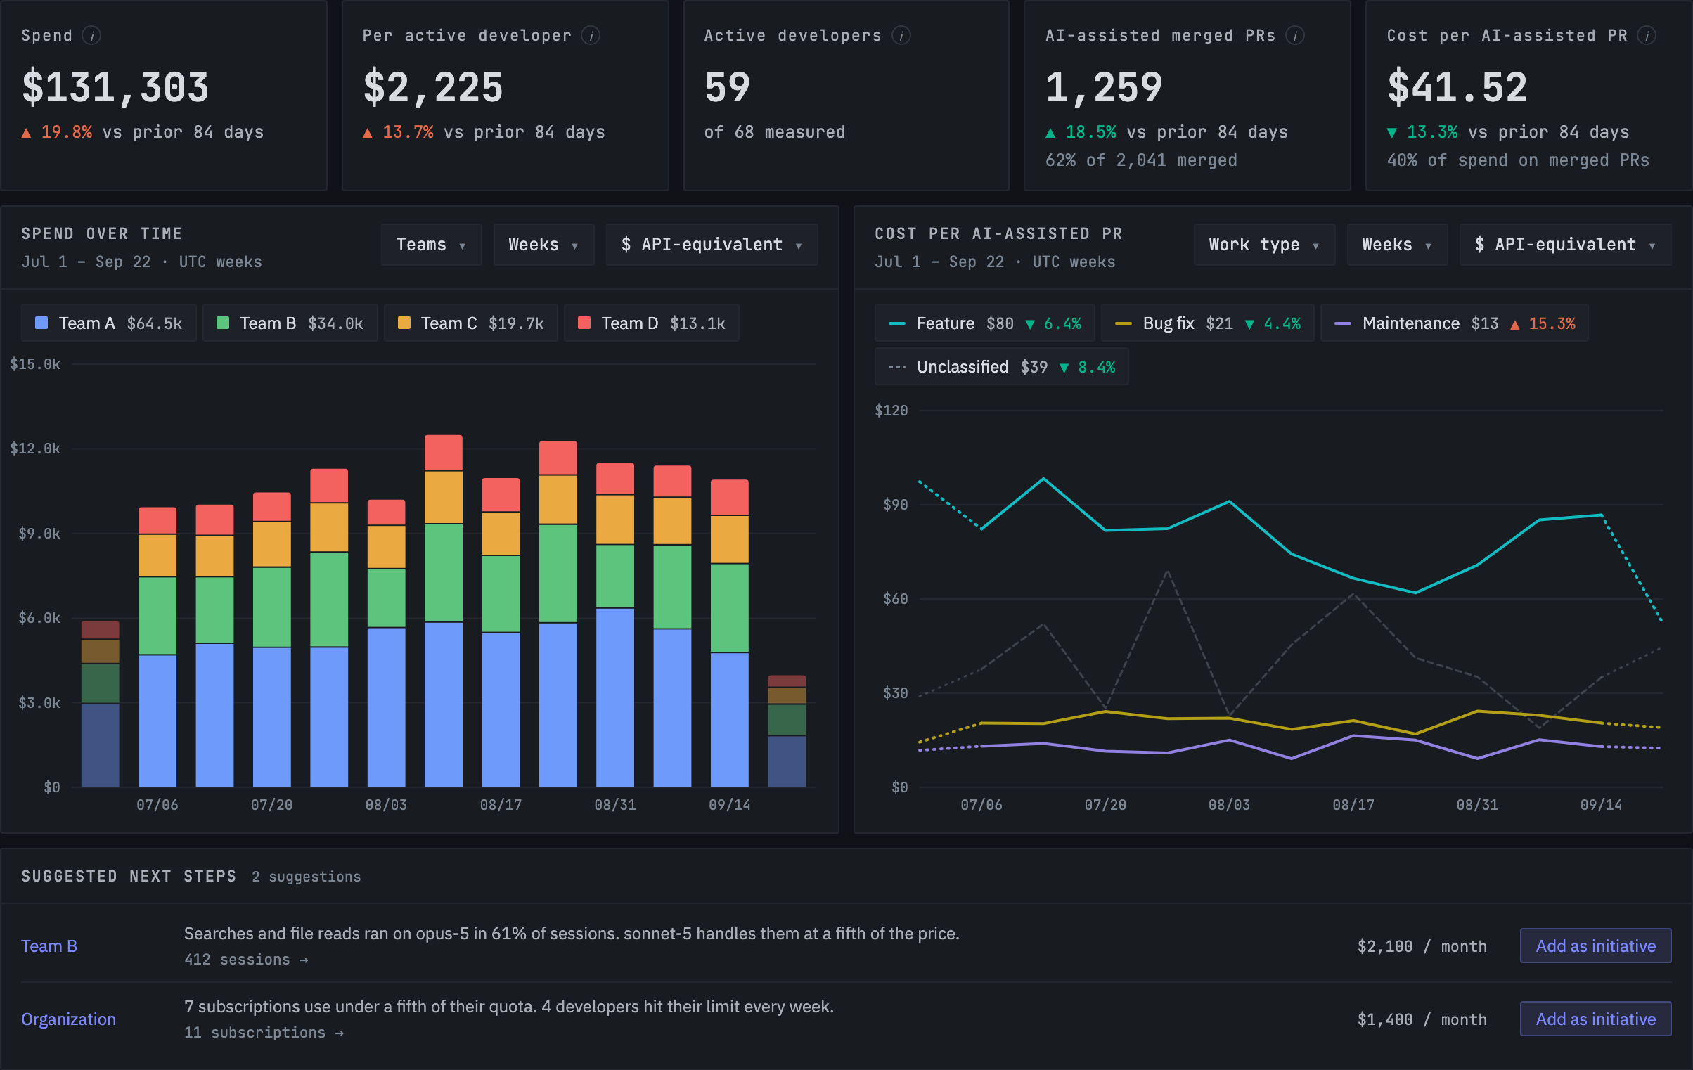
Task: Open the Active developers info icon
Action: click(x=901, y=35)
